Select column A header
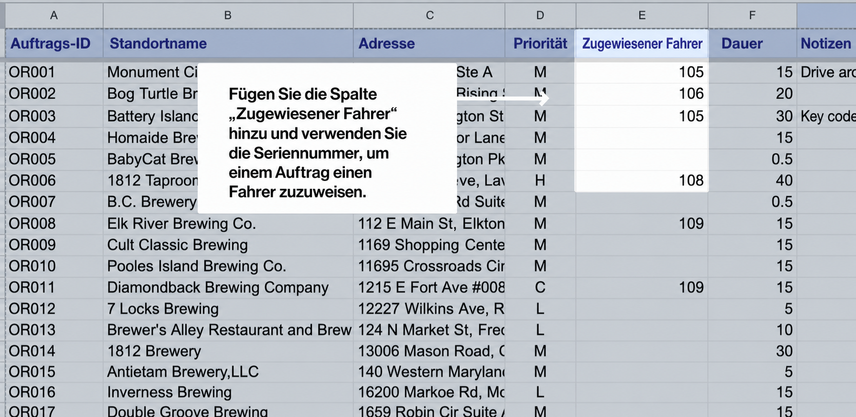This screenshot has width=856, height=417. tap(54, 15)
